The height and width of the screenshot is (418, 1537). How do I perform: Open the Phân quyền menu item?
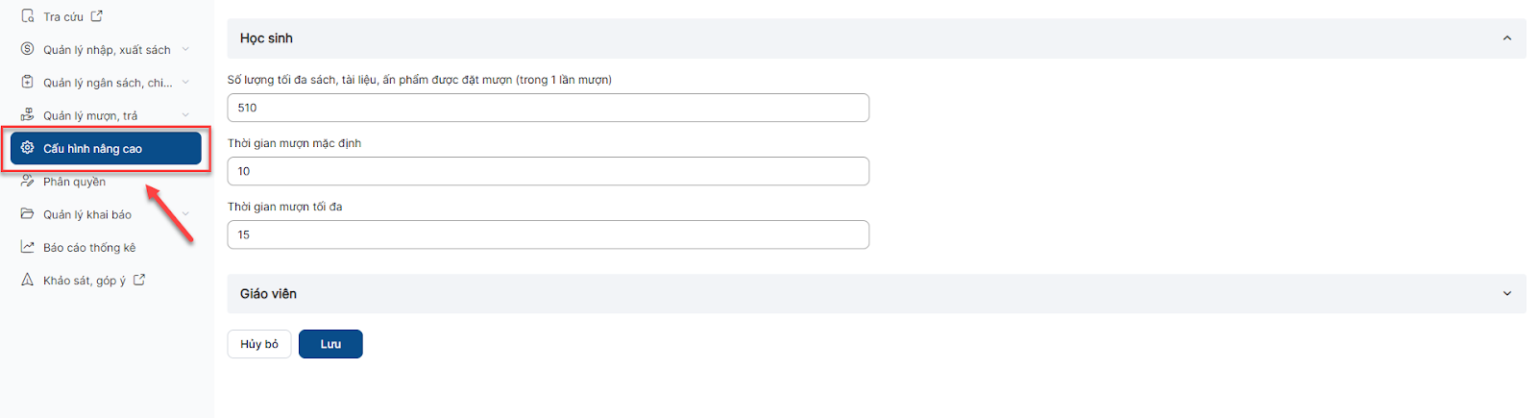[74, 182]
